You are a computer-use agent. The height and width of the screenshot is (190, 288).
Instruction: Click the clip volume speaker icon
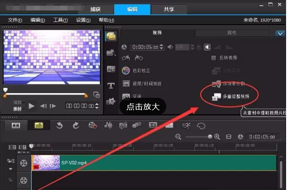[170, 47]
